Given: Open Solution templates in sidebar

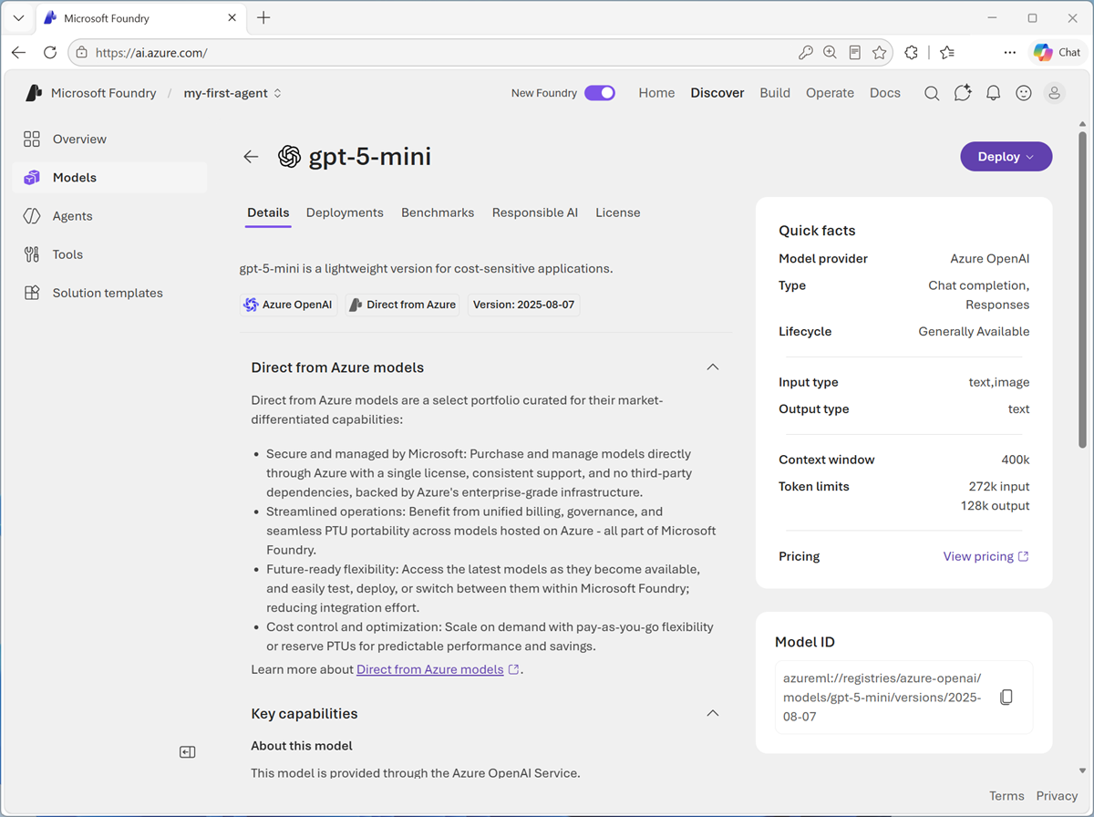Looking at the screenshot, I should (x=109, y=293).
